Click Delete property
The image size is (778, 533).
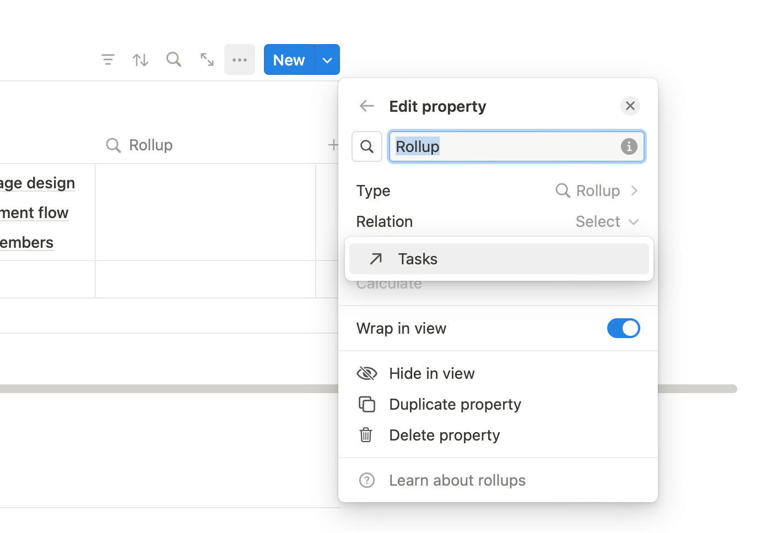(444, 435)
